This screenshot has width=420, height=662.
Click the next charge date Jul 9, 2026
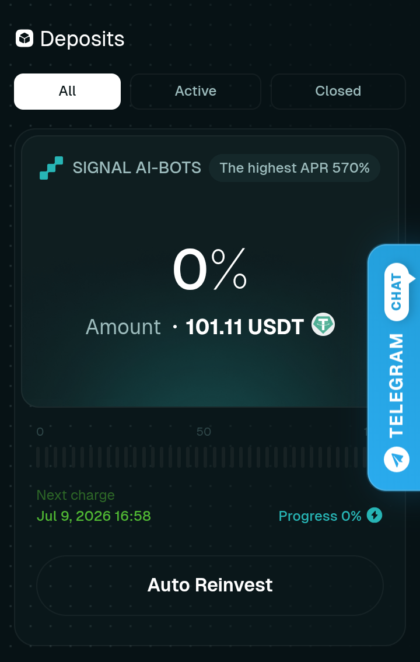[x=94, y=516]
